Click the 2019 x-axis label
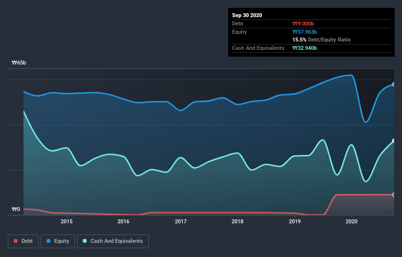The width and height of the screenshot is (402, 257). (295, 221)
